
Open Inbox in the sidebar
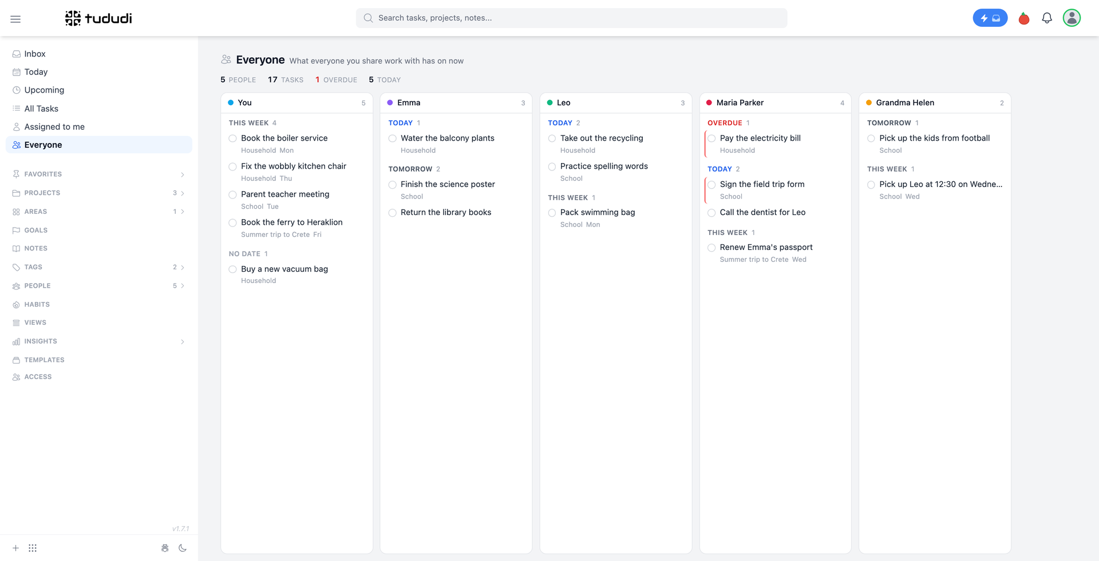point(98,54)
